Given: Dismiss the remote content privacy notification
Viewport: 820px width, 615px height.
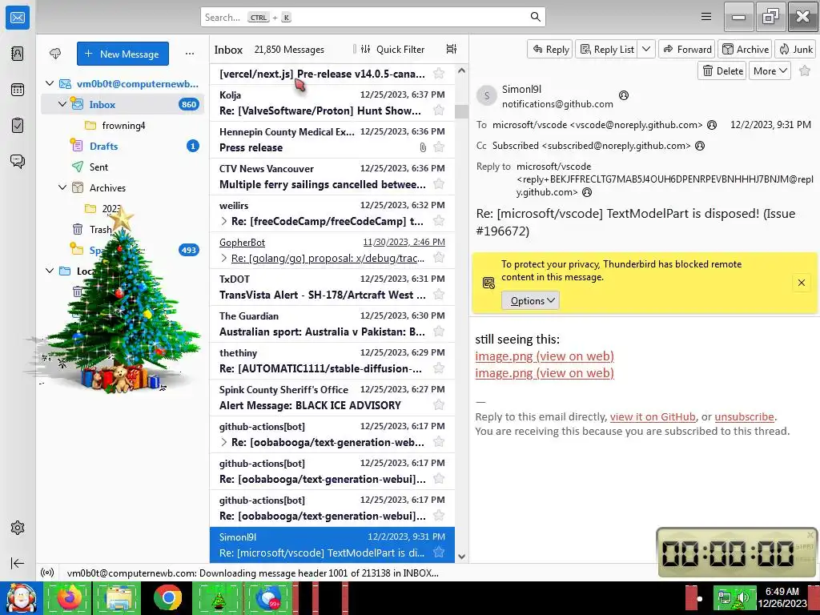Looking at the screenshot, I should click(801, 283).
